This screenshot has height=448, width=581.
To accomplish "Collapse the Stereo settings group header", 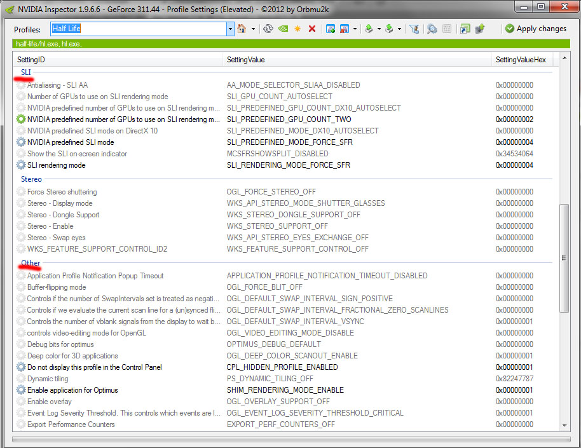I will (32, 179).
